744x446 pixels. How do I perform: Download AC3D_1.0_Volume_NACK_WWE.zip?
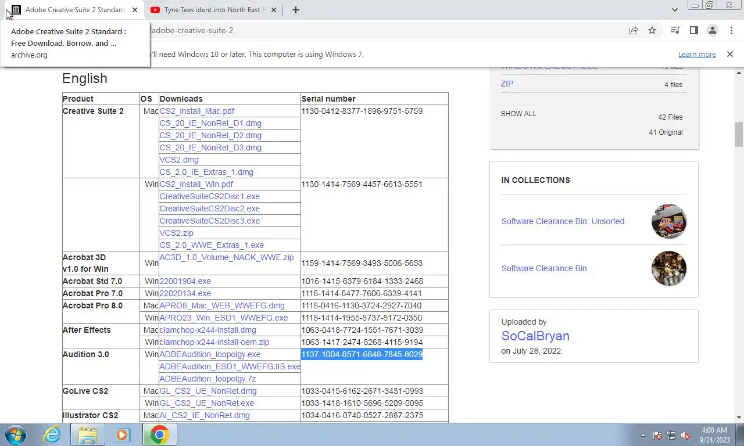227,257
